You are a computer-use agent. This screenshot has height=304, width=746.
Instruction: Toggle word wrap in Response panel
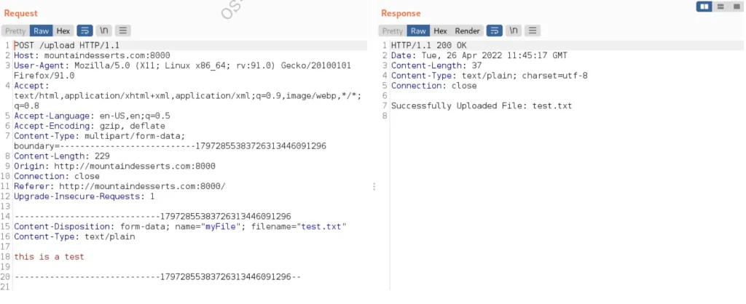(495, 31)
